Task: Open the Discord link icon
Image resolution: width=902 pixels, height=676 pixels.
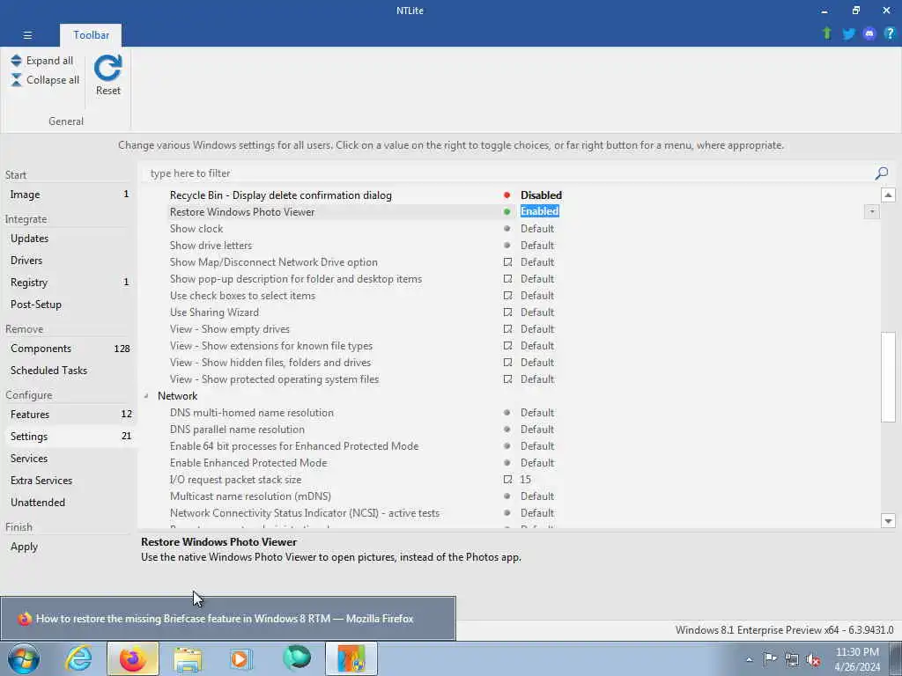Action: coord(869,34)
